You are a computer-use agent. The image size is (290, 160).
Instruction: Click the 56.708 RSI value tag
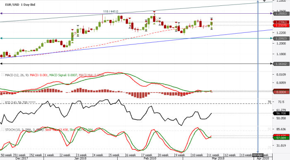click(x=281, y=113)
